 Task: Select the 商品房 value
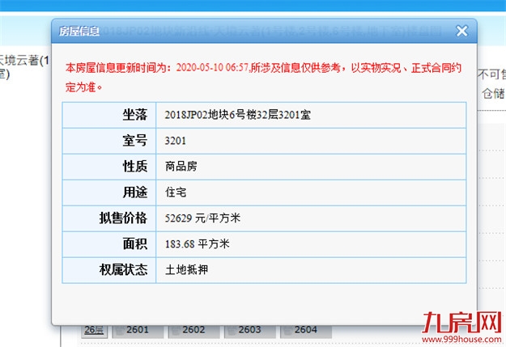point(181,167)
